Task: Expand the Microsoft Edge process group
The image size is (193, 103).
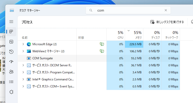Action: pyautogui.click(x=23, y=44)
